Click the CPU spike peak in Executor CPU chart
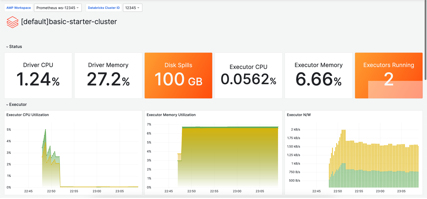 pos(45,130)
